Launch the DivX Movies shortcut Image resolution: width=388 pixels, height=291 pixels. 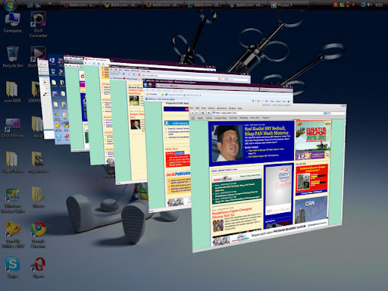coord(12,127)
